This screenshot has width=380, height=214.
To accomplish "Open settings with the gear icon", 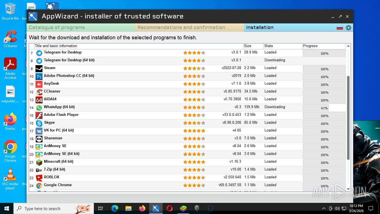I will (x=348, y=28).
